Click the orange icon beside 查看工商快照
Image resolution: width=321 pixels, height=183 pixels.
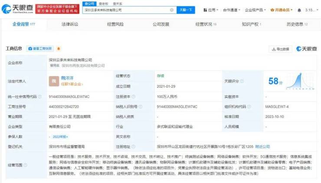click(x=58, y=49)
